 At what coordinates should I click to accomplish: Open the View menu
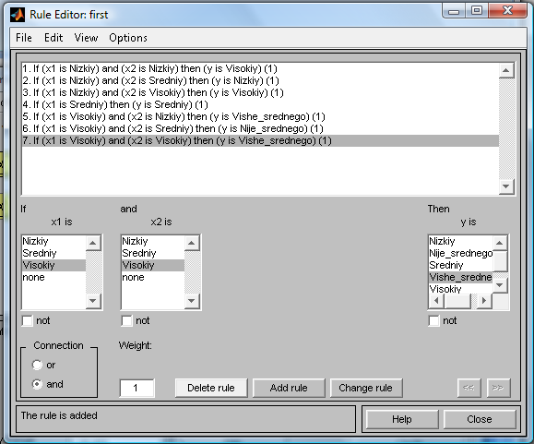click(86, 38)
